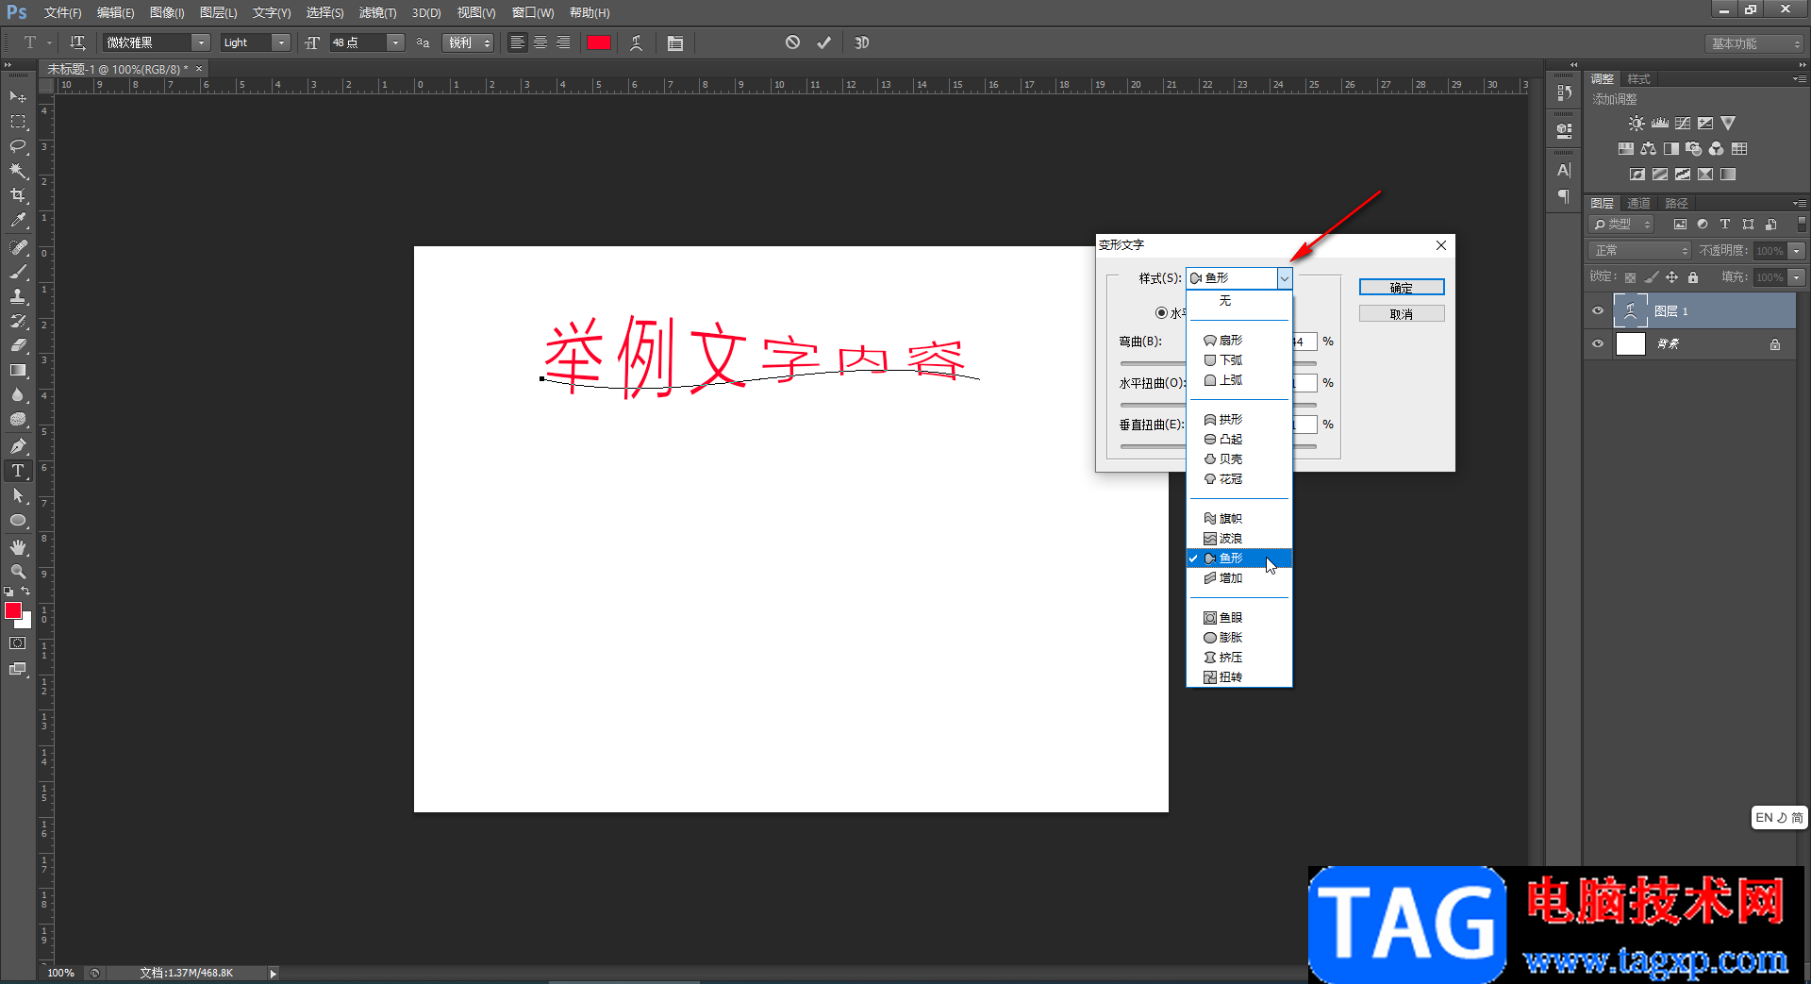
Task: Click the zoom percentage field 100%
Action: click(x=61, y=973)
